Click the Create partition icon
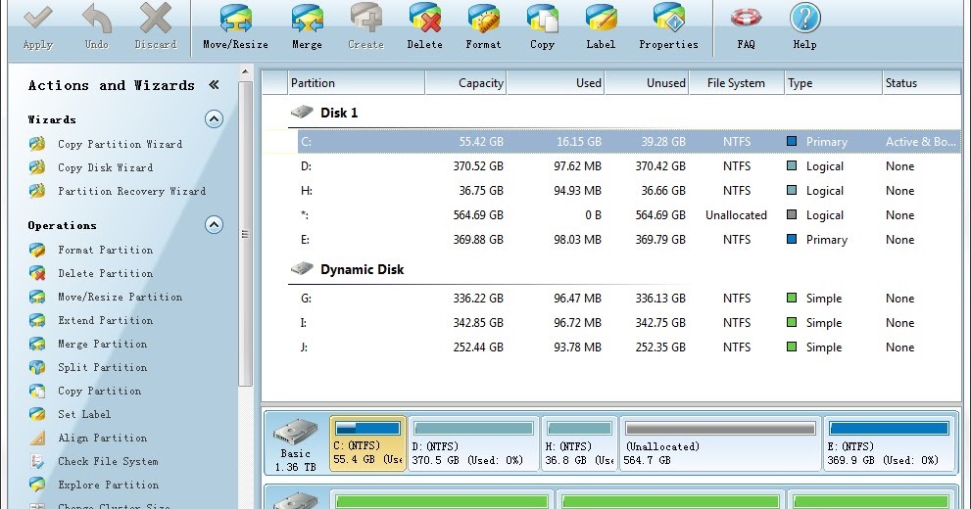This screenshot has height=509, width=971. [366, 19]
